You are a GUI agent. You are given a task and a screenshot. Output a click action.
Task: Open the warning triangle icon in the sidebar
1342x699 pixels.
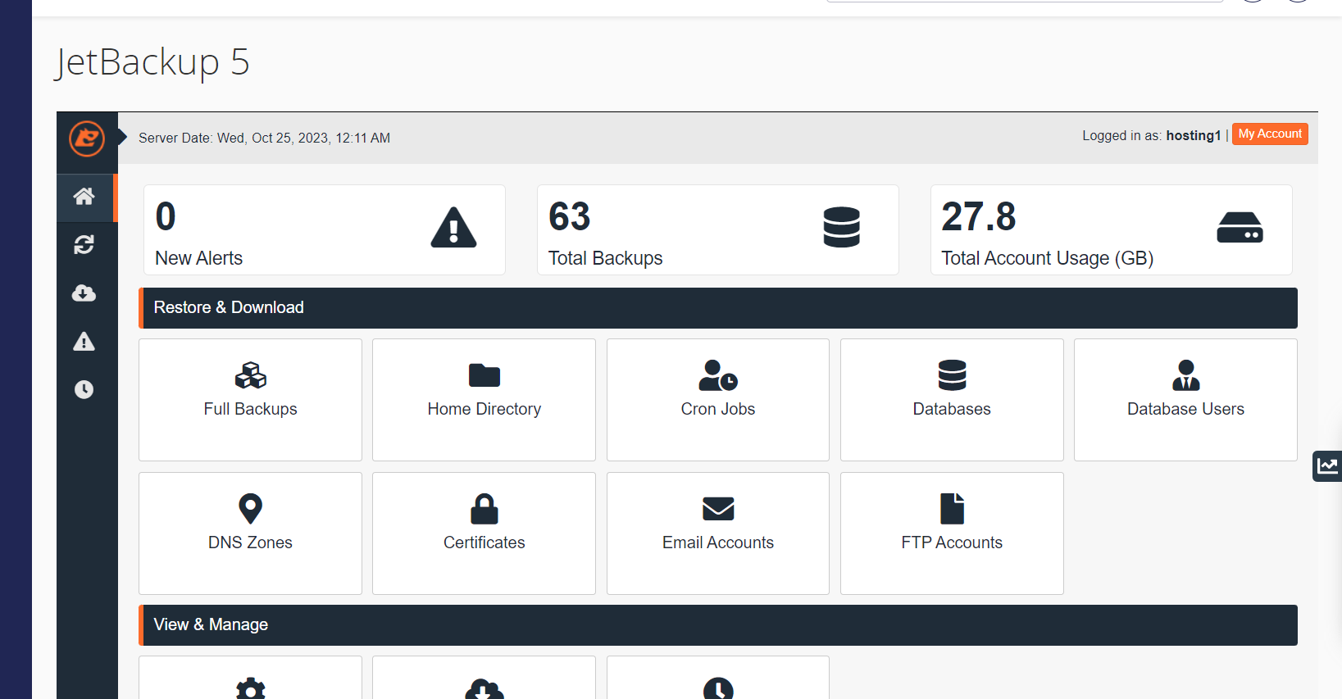[x=84, y=341]
